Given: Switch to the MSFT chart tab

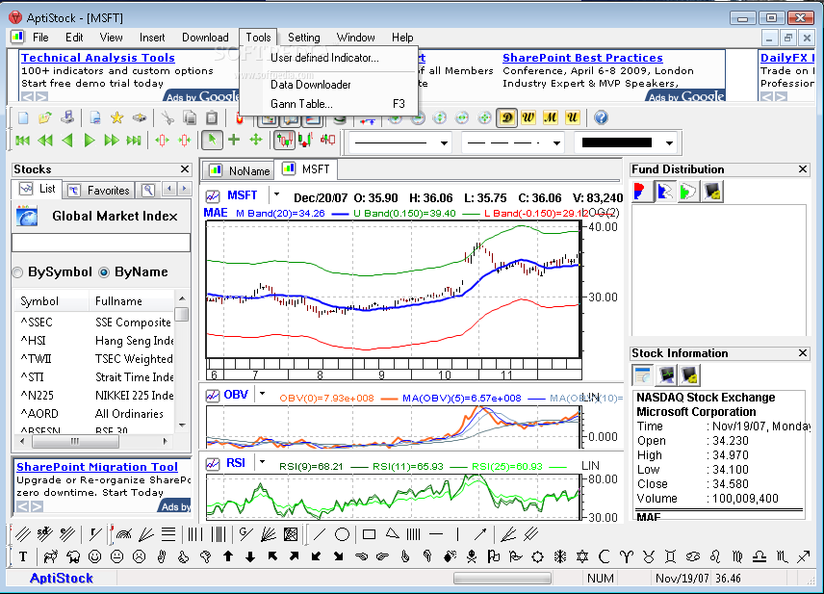Looking at the screenshot, I should coord(306,169).
